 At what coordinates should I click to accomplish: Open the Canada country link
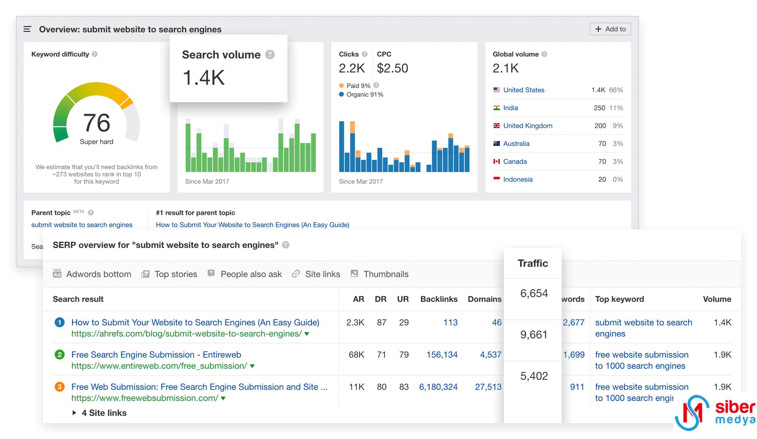tap(515, 161)
